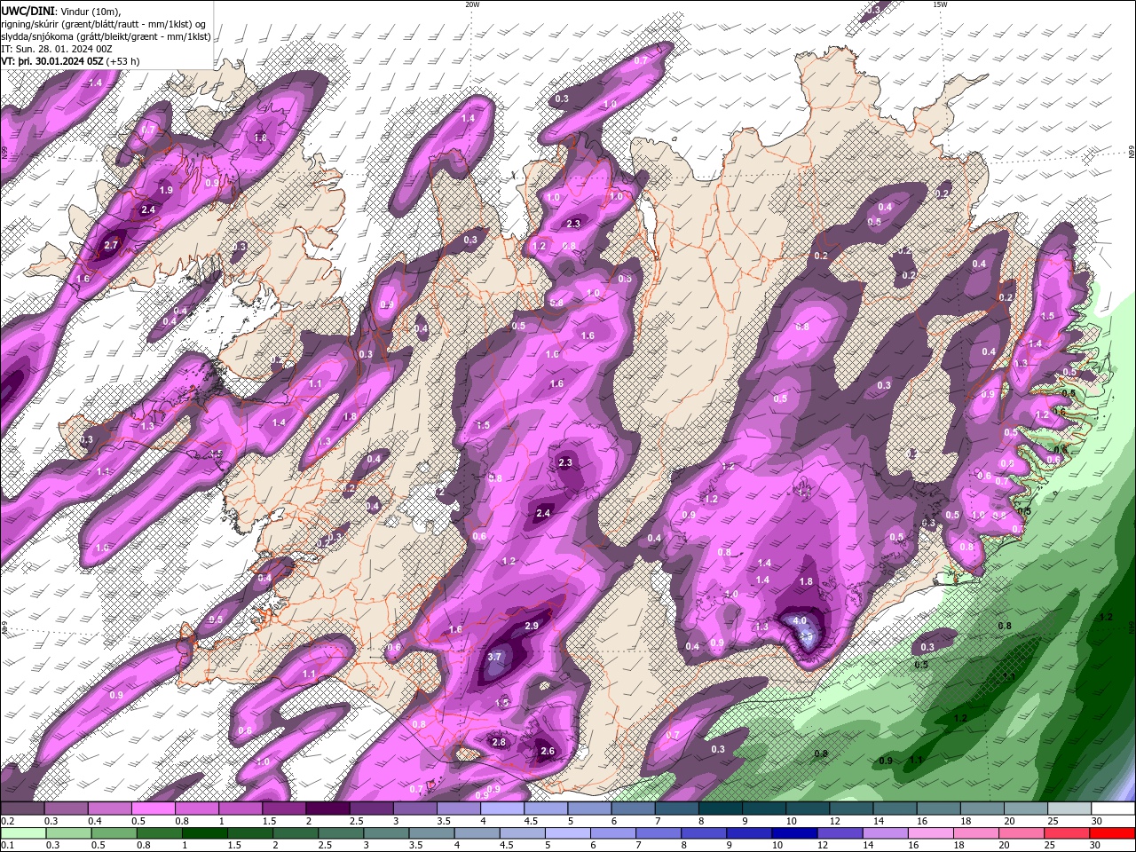
Task: Click the 1.9 precipitation value on the map
Action: click(x=166, y=190)
